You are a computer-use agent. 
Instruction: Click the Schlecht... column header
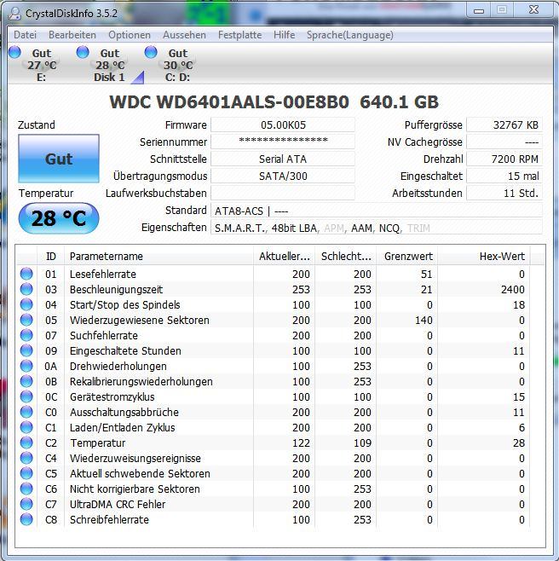[345, 256]
